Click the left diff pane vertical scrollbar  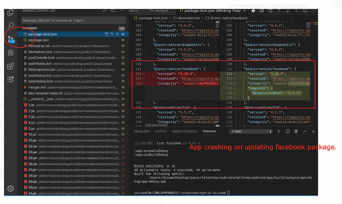(x=218, y=25)
